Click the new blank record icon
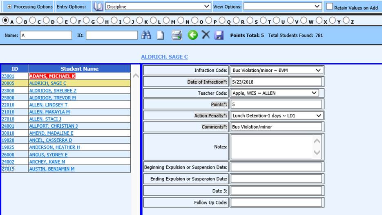Image resolution: width=382 pixels, height=215 pixels. point(161,35)
